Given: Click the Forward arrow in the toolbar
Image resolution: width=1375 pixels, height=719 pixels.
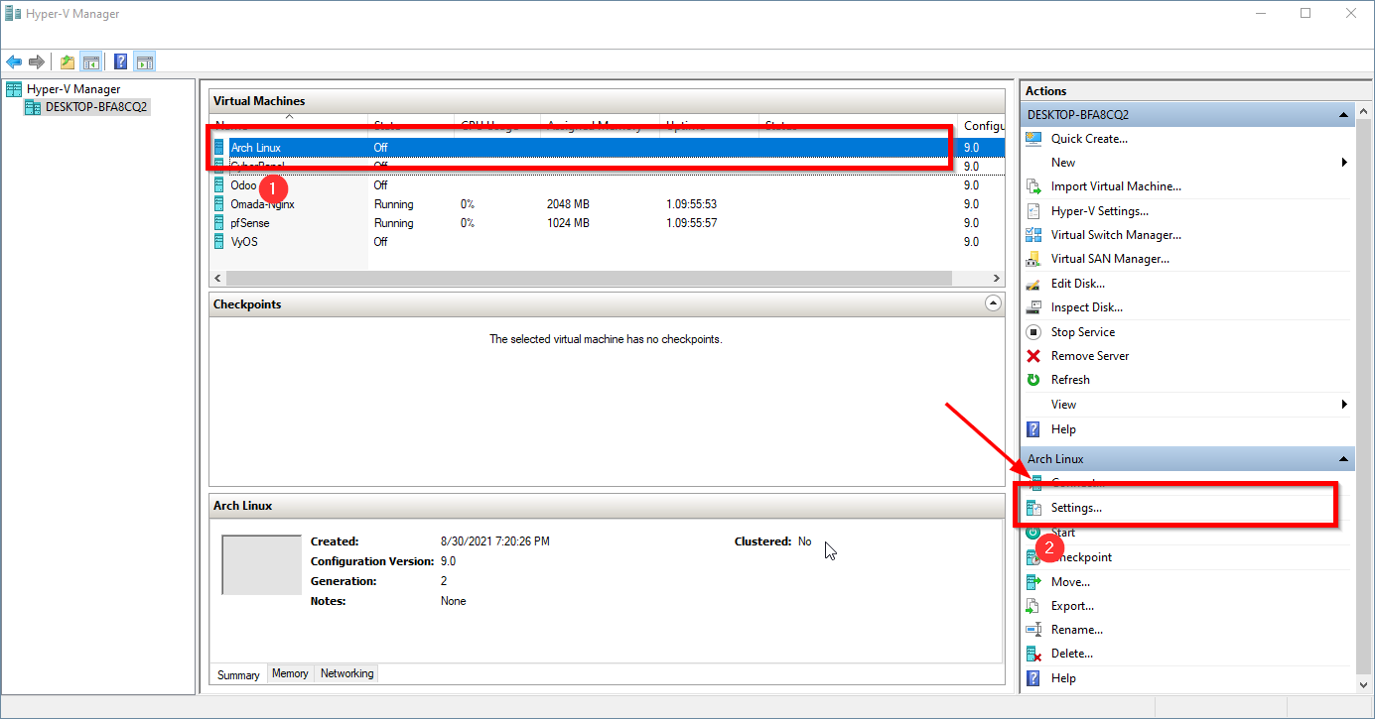Looking at the screenshot, I should click(37, 61).
